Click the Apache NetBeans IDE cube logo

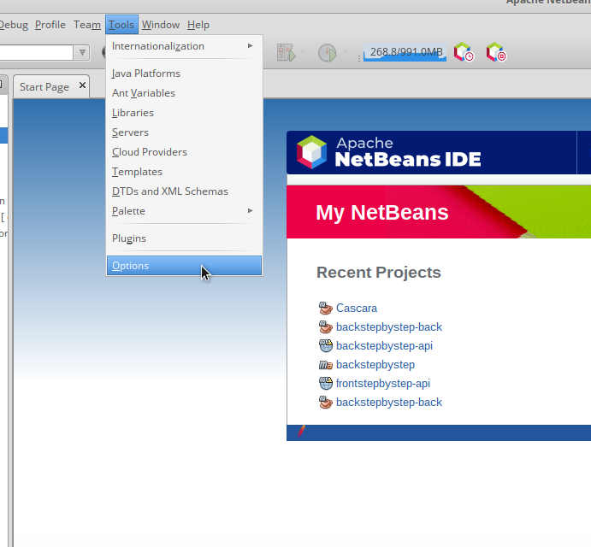311,152
